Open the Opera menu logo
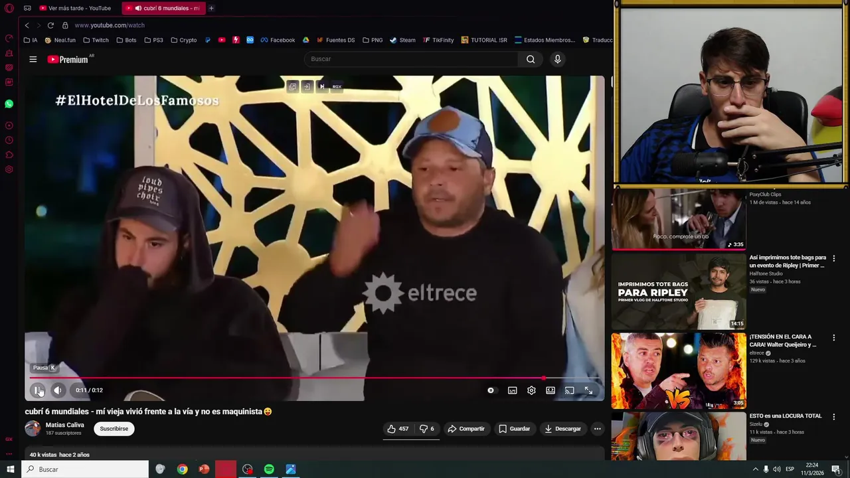850x478 pixels. 9,8
